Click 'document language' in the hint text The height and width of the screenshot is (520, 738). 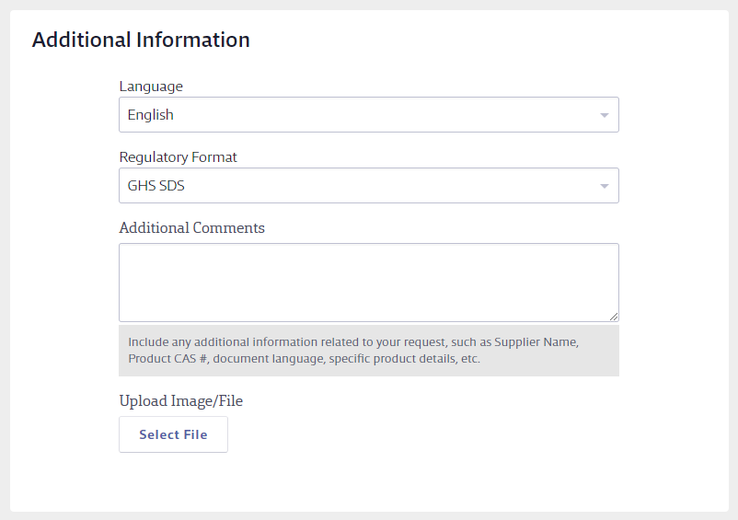tap(269, 359)
